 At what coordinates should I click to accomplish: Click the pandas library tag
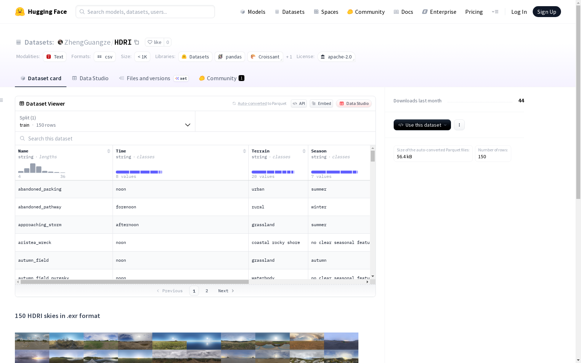pyautogui.click(x=230, y=57)
